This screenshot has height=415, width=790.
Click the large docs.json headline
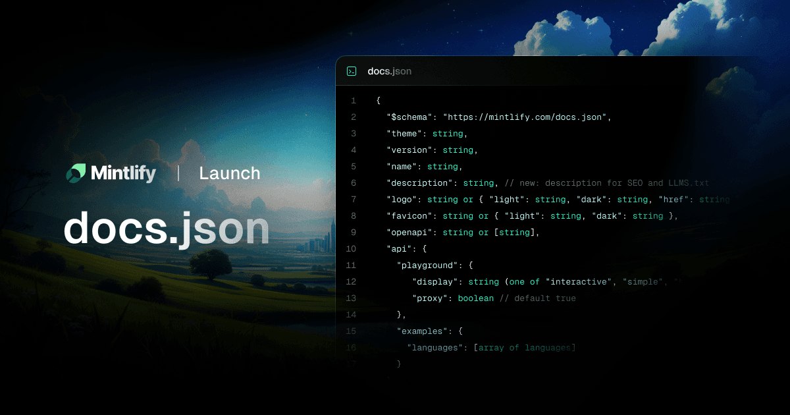(x=167, y=229)
